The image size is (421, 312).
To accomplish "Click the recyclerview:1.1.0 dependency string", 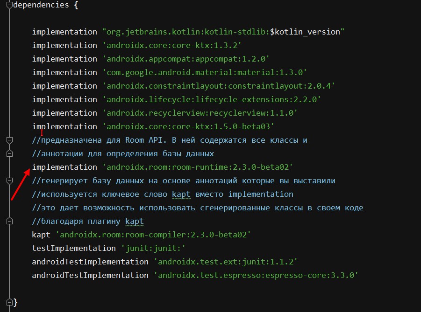I will click(x=200, y=113).
